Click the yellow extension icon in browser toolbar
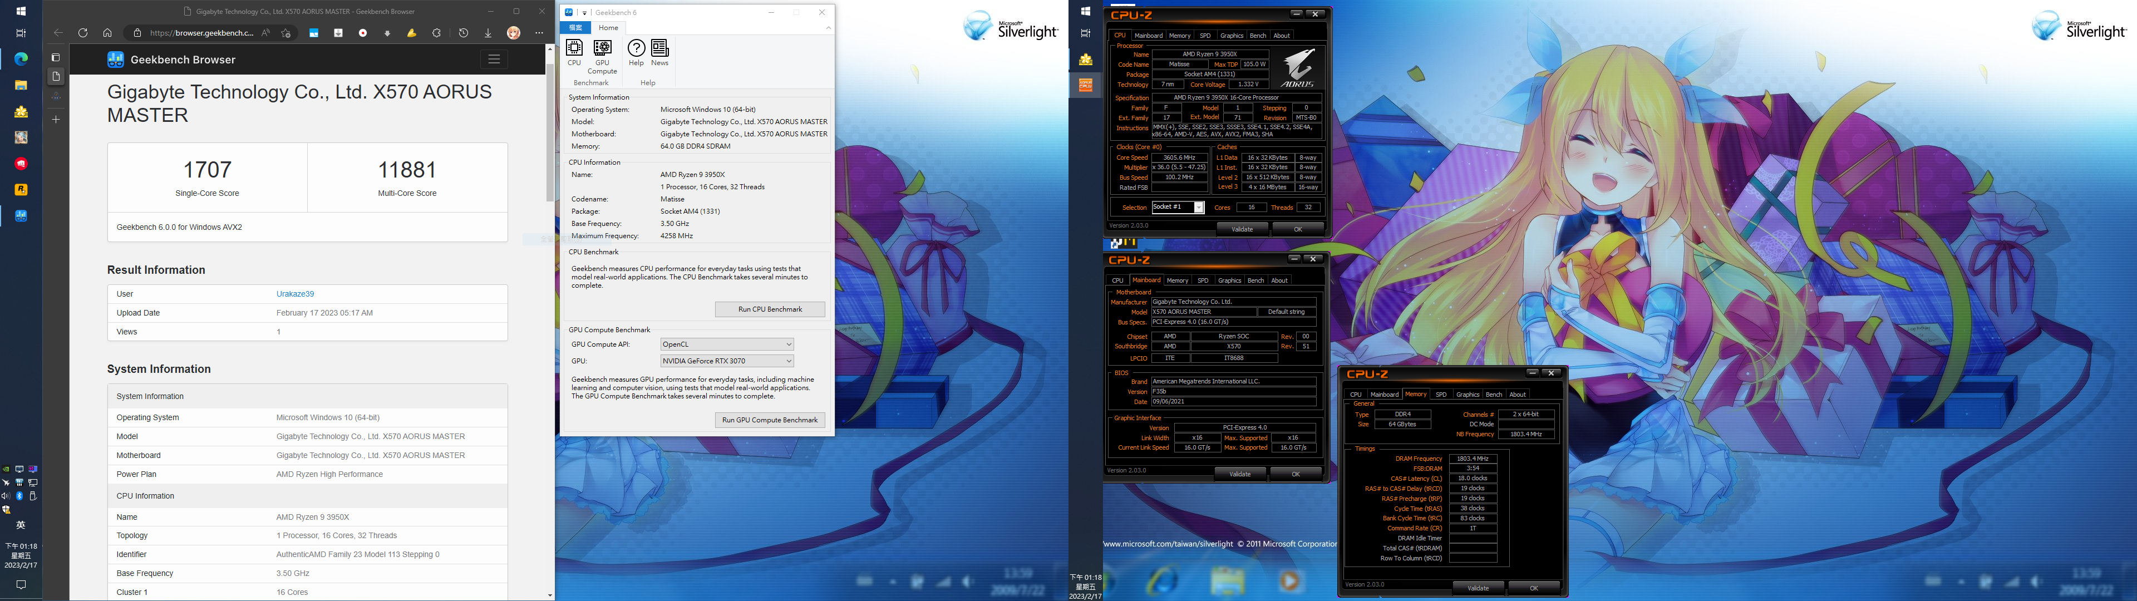The height and width of the screenshot is (601, 2137). (x=411, y=33)
